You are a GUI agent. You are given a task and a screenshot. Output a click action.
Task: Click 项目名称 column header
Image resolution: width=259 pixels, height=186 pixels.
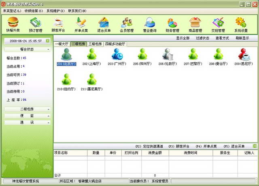70,153
